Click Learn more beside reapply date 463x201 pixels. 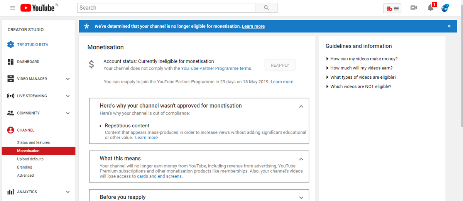(282, 82)
